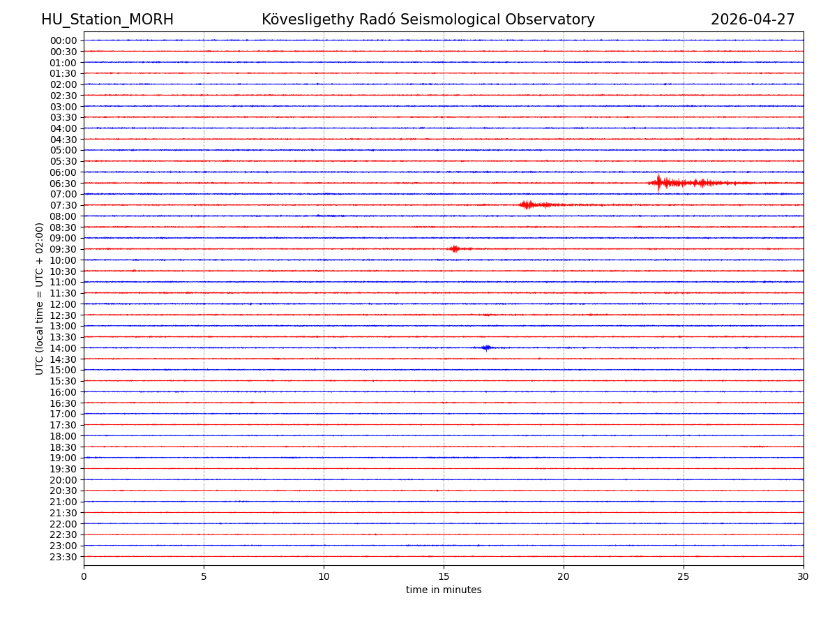Click the 12:00 row label
The width and height of the screenshot is (837, 628).
click(63, 304)
